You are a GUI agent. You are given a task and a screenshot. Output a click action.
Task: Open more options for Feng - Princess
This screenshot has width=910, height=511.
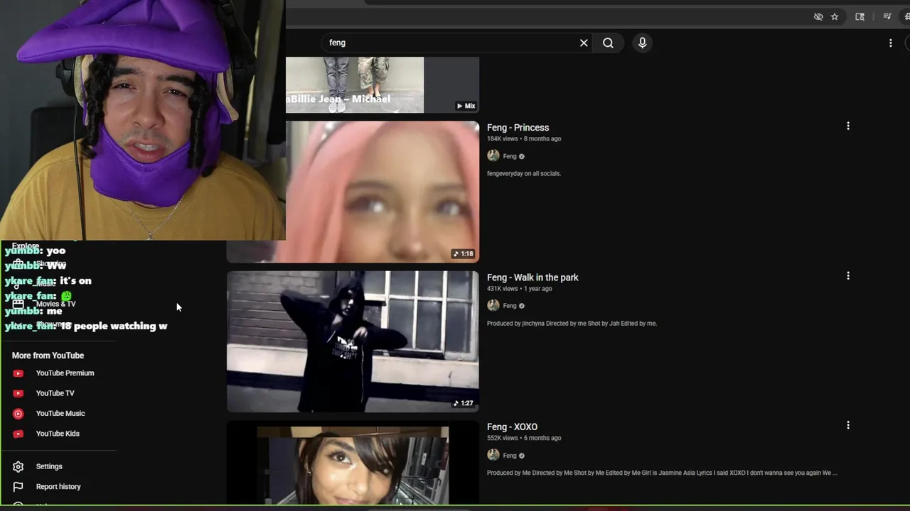[x=847, y=126]
